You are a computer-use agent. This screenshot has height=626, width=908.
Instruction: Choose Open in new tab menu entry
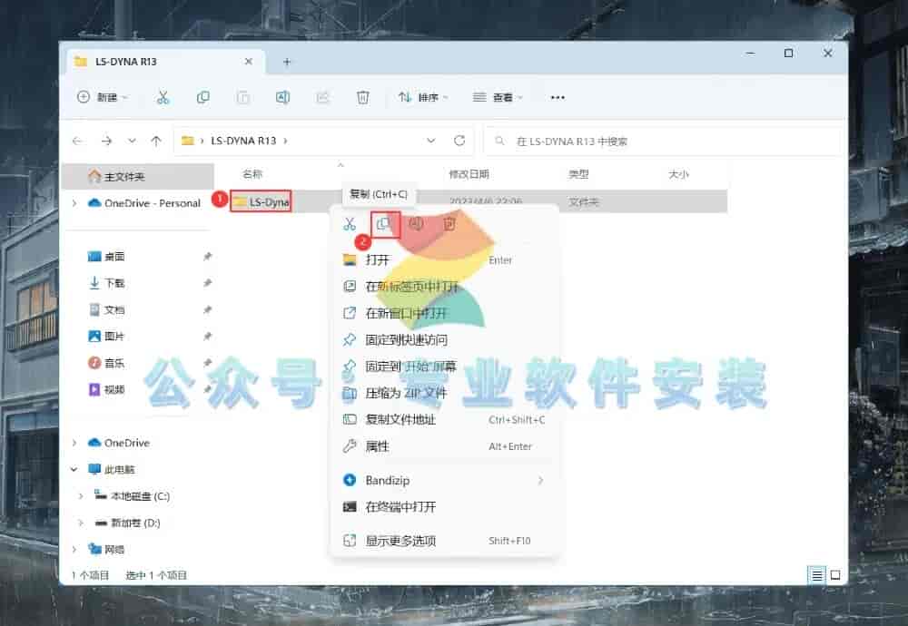(444, 287)
